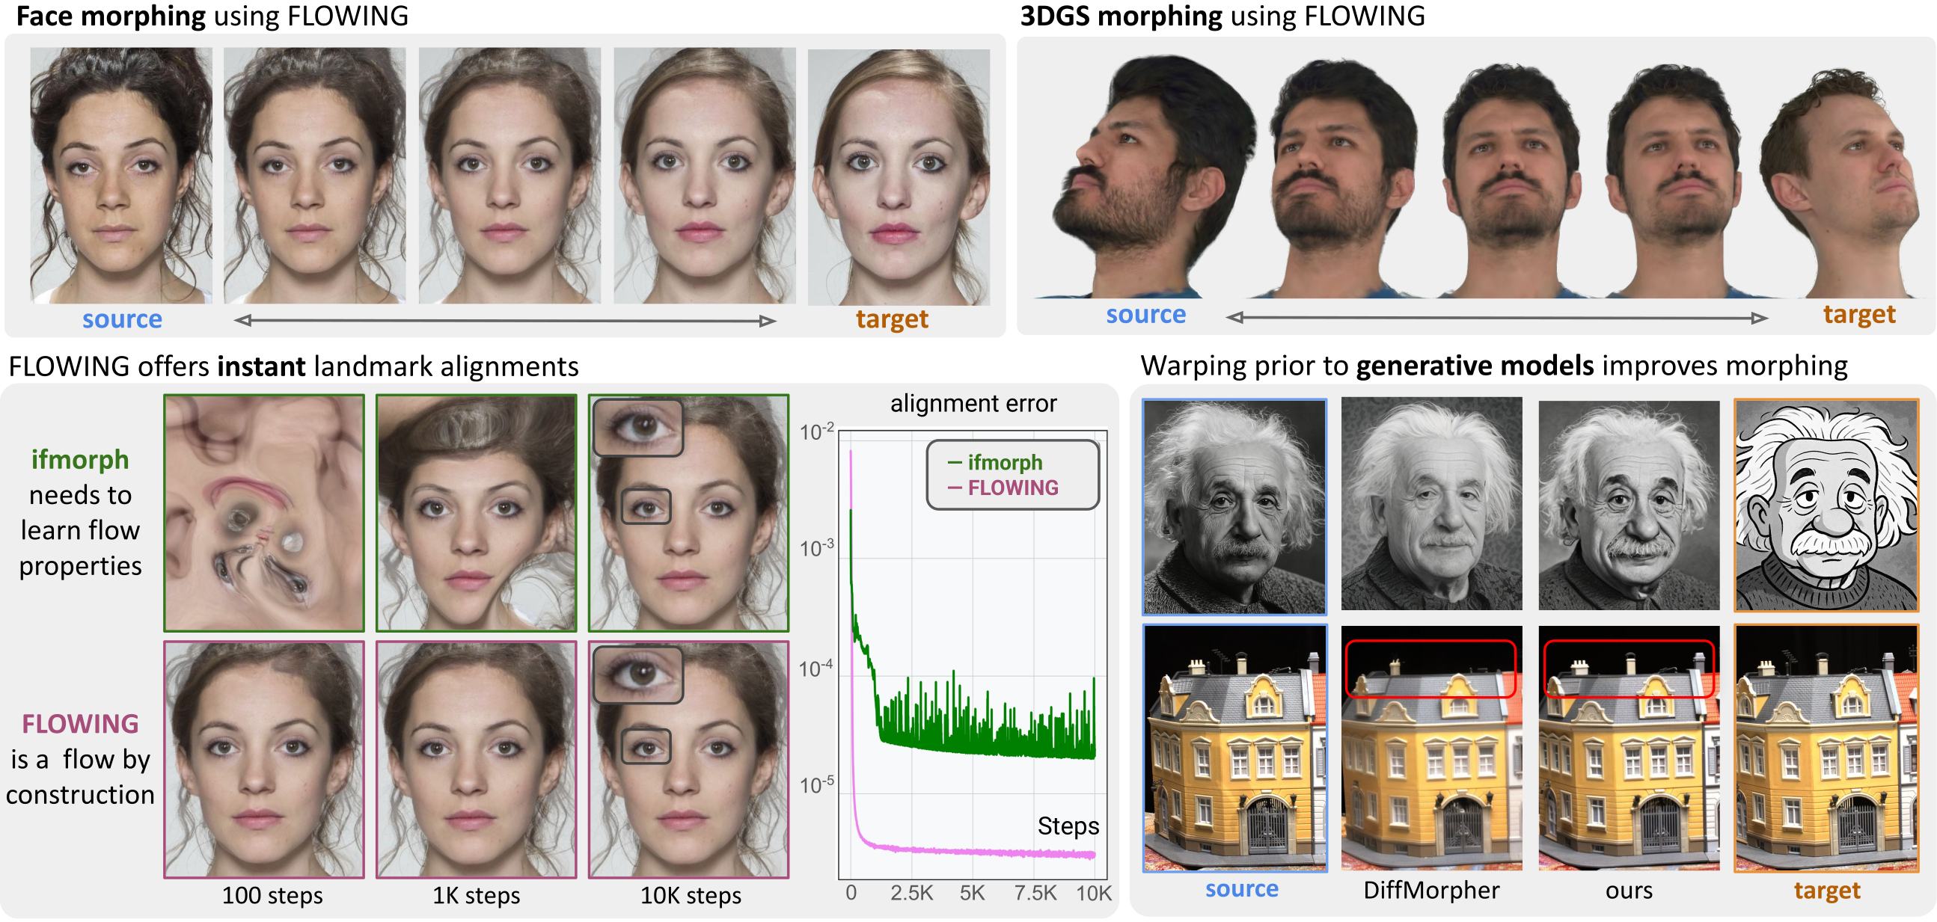Click the face morphing target image
The height and width of the screenshot is (922, 1937).
click(x=899, y=176)
